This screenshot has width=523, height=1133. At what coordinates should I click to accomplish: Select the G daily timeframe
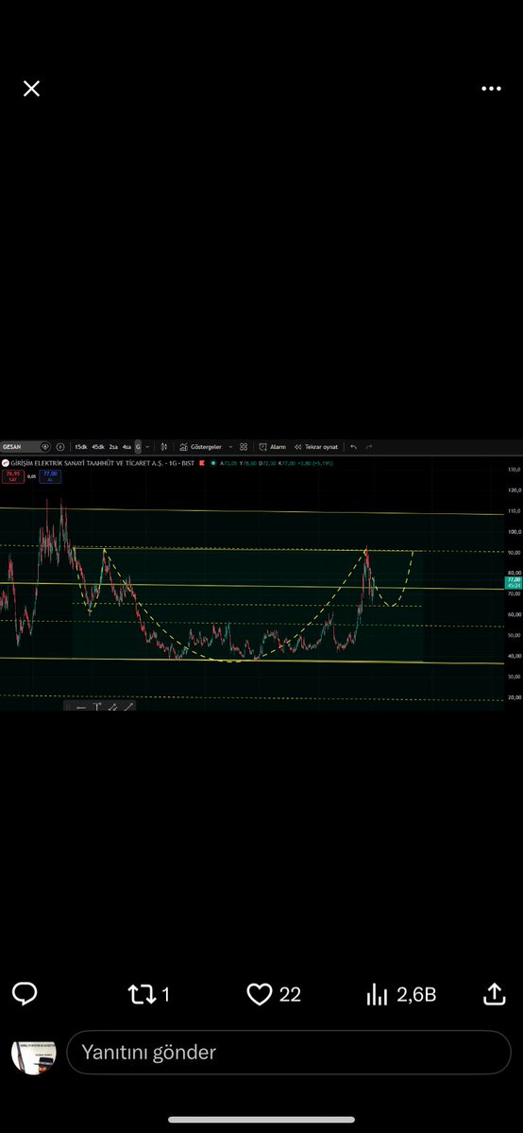tap(137, 447)
